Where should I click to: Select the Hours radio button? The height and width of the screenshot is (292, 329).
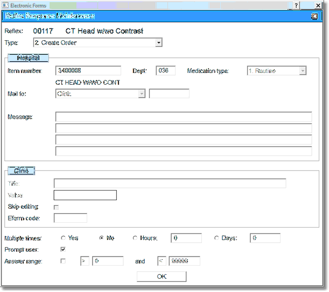(135, 238)
